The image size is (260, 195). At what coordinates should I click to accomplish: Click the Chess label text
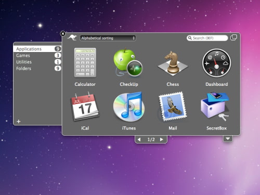(173, 84)
